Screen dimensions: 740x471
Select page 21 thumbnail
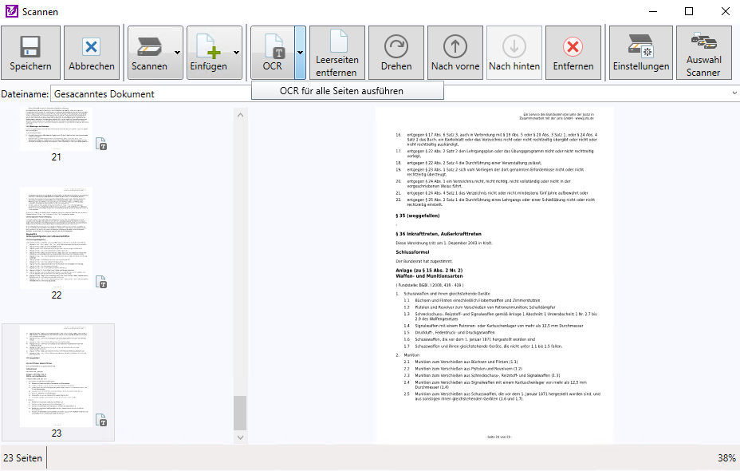pyautogui.click(x=56, y=128)
